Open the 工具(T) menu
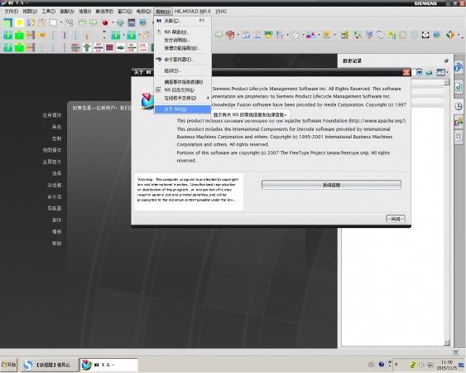Image resolution: width=466 pixels, height=373 pixels. 48,12
